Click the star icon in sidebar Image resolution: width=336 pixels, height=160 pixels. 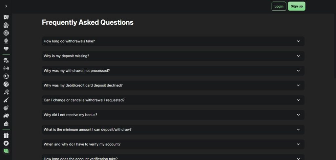pyautogui.click(x=6, y=143)
